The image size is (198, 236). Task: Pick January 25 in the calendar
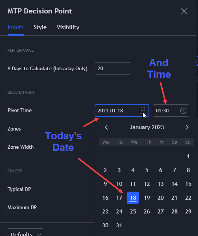click(x=133, y=212)
